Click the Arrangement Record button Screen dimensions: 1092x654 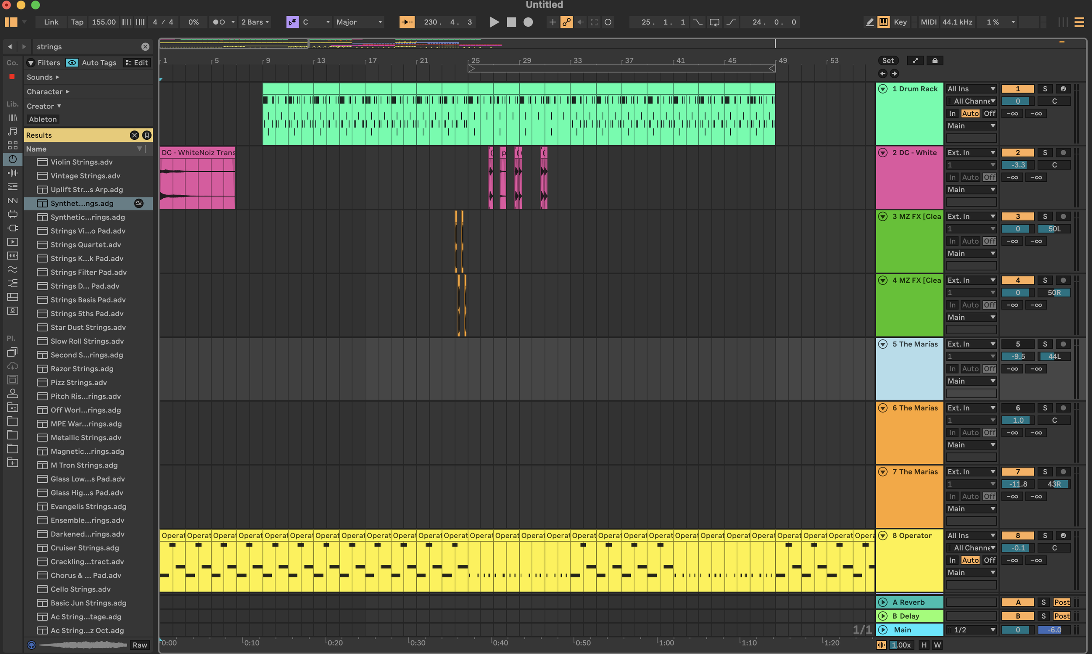point(528,22)
